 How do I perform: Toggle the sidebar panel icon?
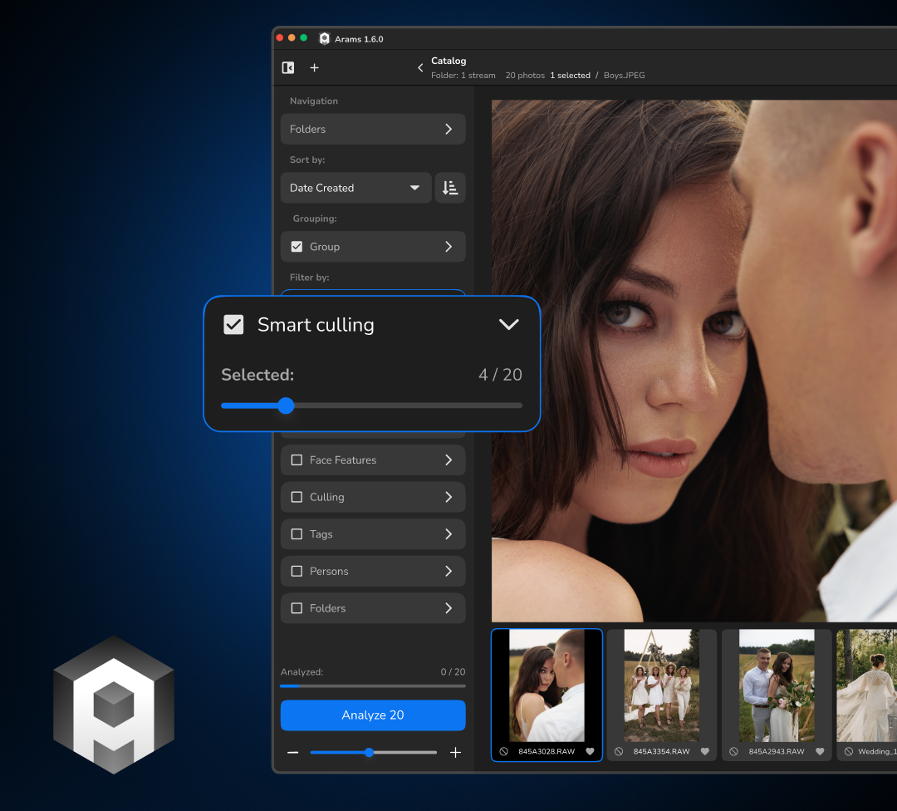tap(288, 68)
